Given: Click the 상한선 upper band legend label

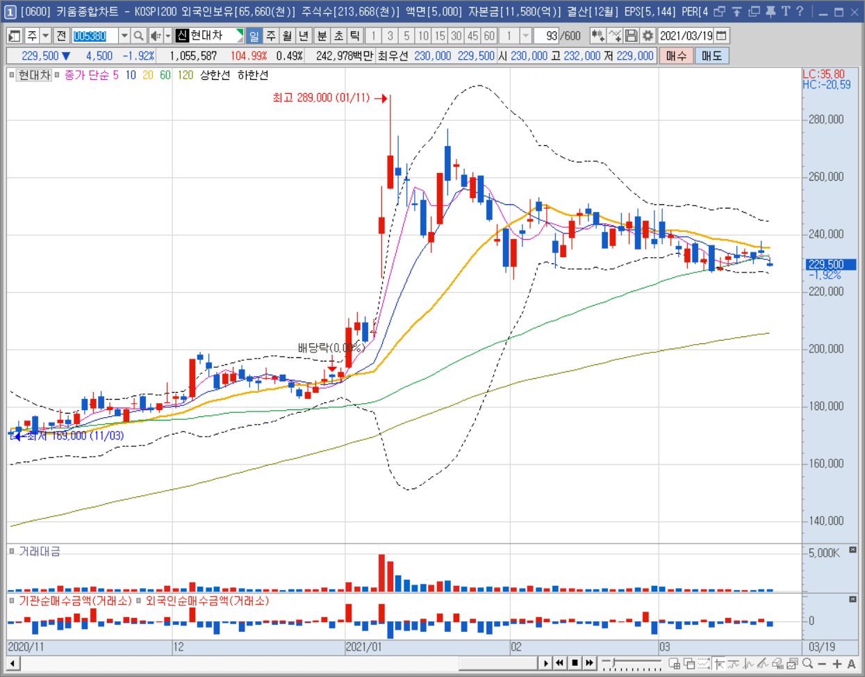Looking at the screenshot, I should tap(215, 75).
